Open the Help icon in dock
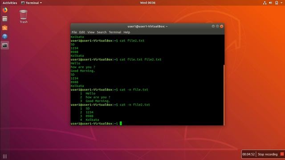Screen dimensions: 285x160 point(5,36)
